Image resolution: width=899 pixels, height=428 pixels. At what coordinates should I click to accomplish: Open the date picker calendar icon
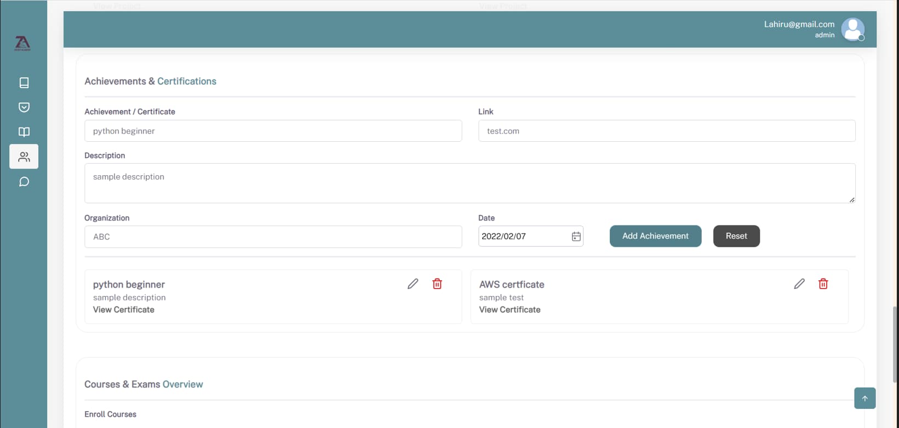coord(576,236)
